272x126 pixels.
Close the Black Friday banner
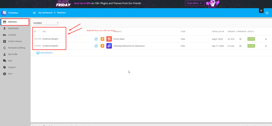coord(261,11)
